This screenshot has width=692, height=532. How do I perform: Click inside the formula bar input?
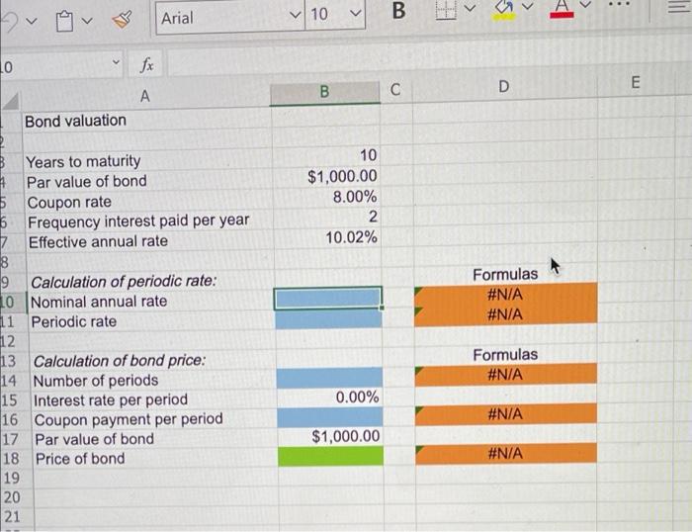428,59
